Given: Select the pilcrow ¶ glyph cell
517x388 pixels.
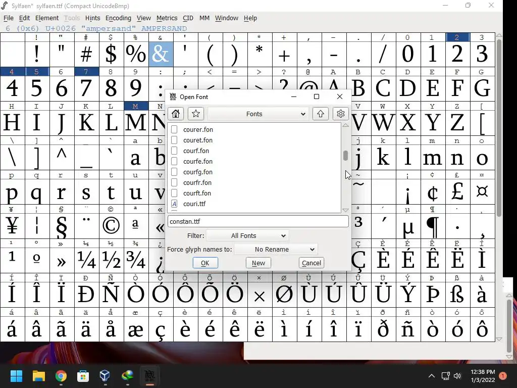Looking at the screenshot, I should (432, 225).
